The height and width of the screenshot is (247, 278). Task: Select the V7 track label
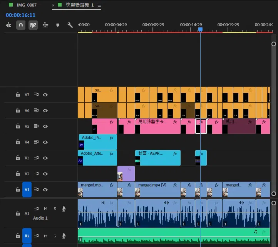coord(27,95)
